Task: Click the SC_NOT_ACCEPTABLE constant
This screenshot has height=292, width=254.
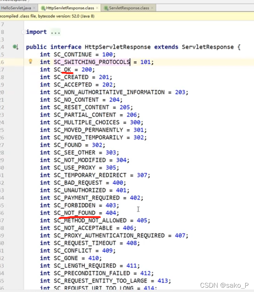Action: tap(83, 228)
